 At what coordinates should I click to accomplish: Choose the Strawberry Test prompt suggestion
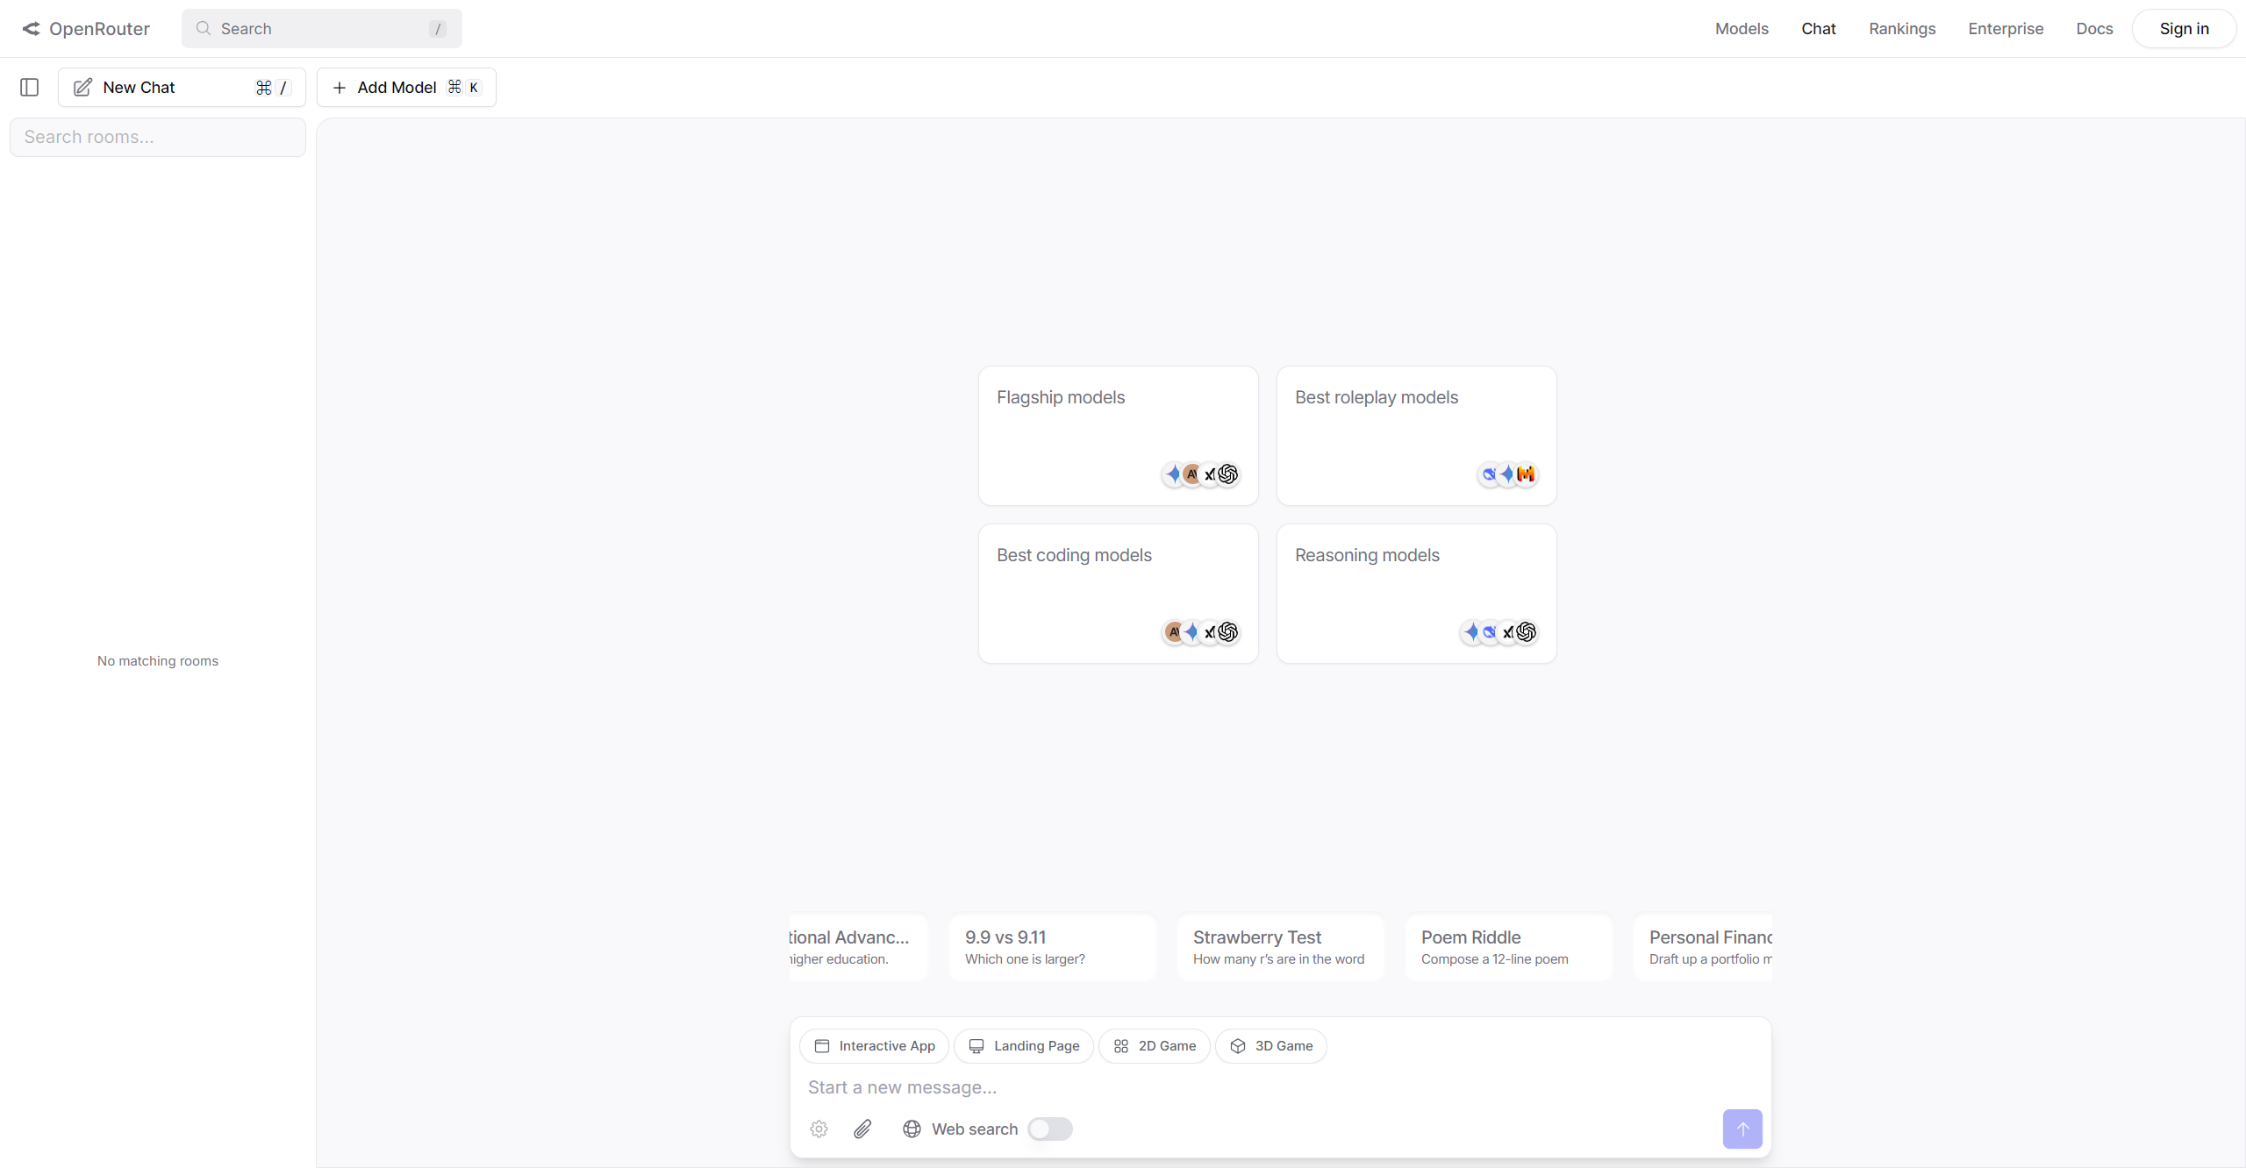click(x=1279, y=947)
